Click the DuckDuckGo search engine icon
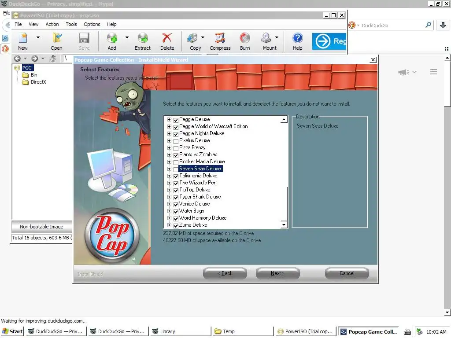This screenshot has height=338, width=451. tap(352, 25)
